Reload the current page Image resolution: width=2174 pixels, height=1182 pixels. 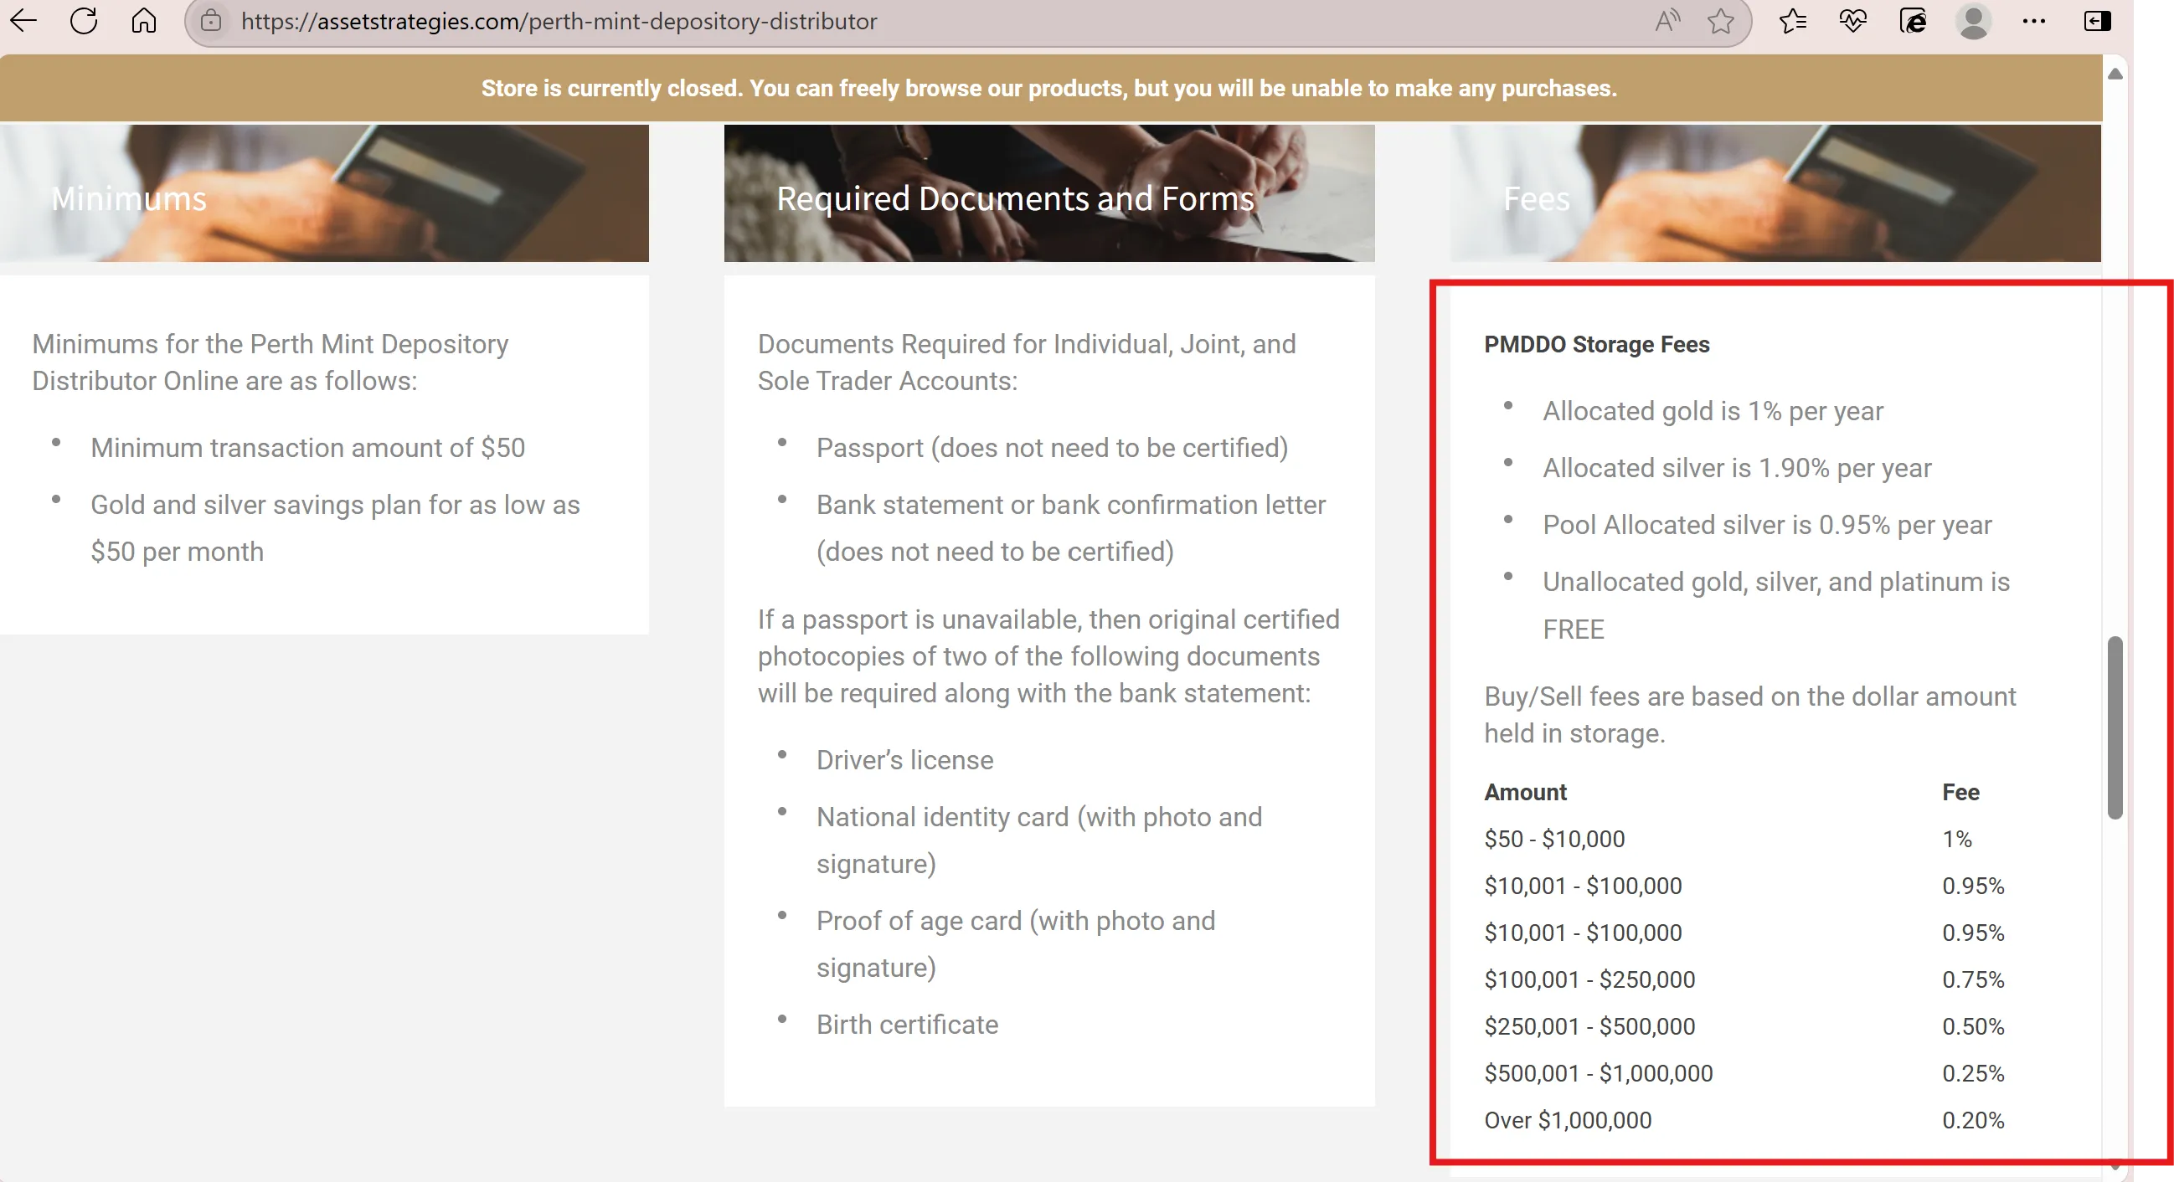point(84,20)
